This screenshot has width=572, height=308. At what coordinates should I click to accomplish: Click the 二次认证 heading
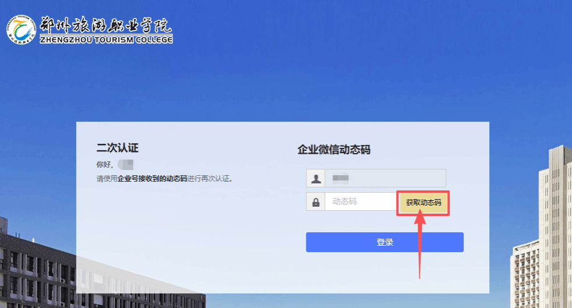click(x=117, y=148)
